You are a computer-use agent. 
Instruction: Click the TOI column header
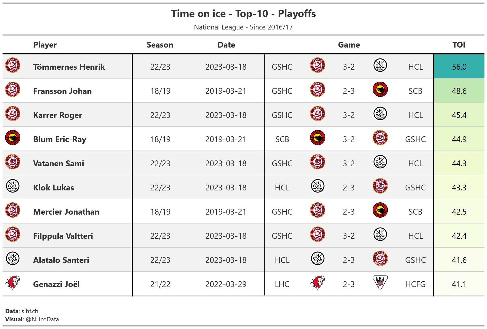(459, 45)
